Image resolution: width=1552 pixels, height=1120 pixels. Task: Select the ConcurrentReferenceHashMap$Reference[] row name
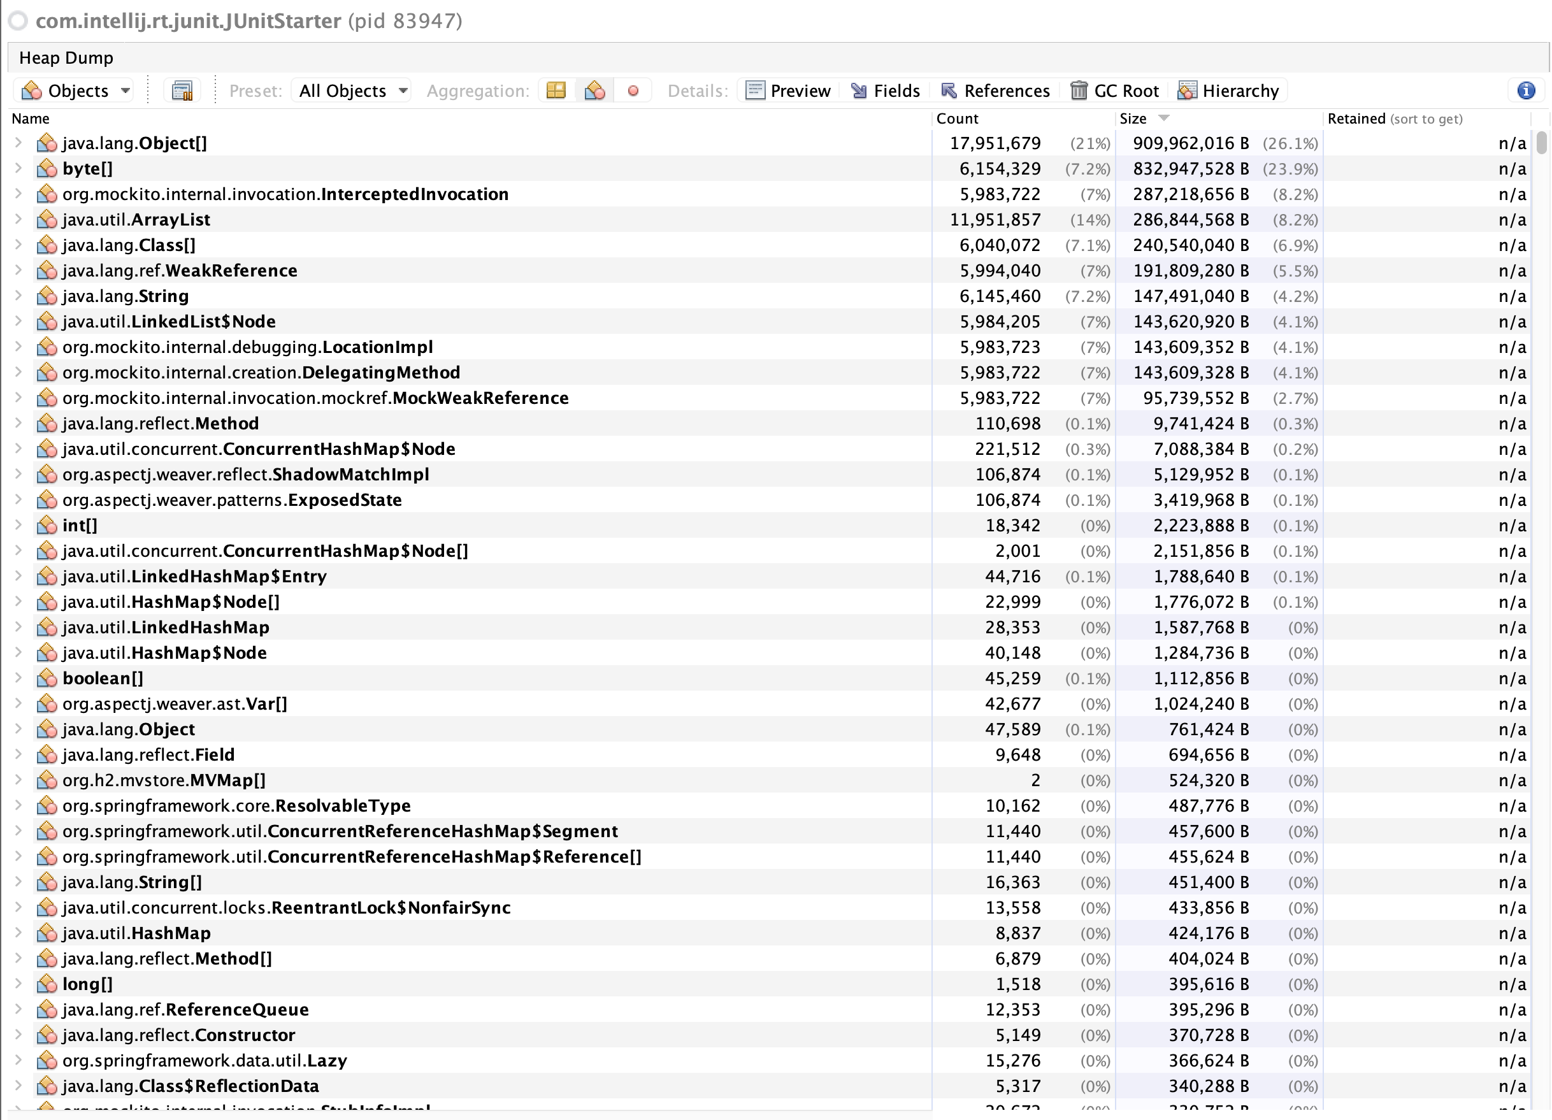[x=352, y=857]
